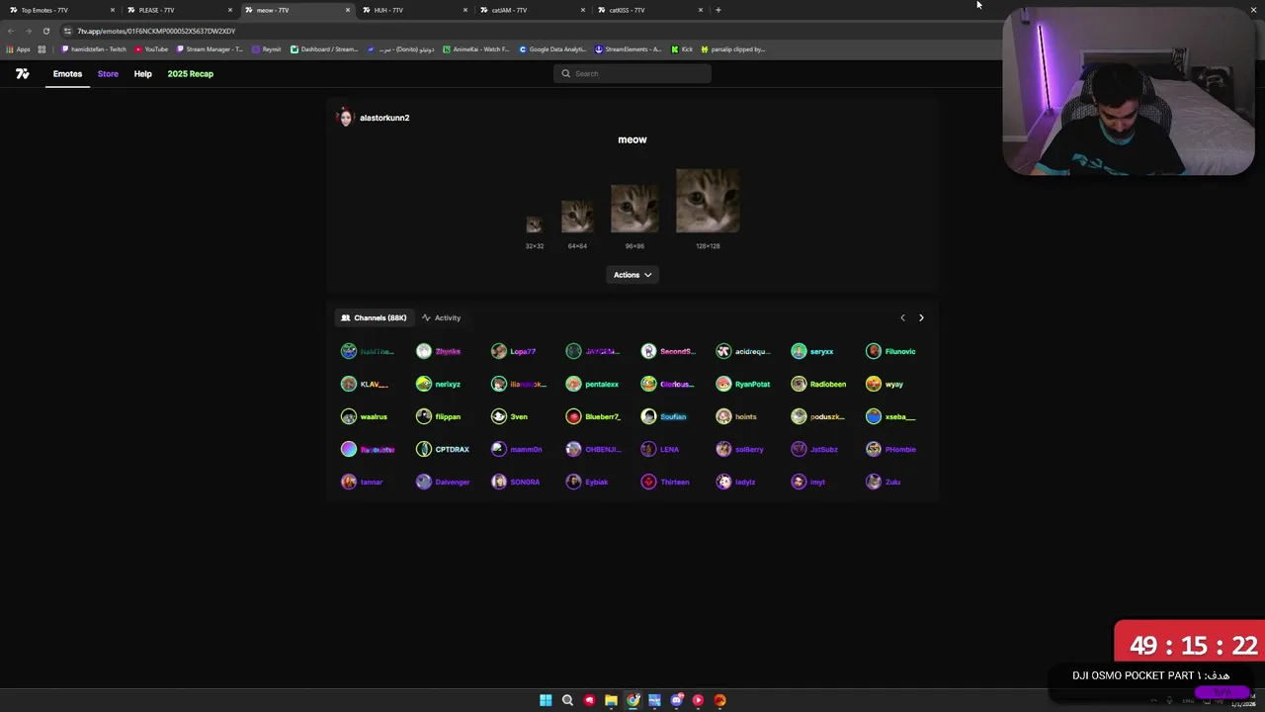The width and height of the screenshot is (1265, 712).
Task: Click the search magnifier icon in the search bar
Action: (566, 73)
